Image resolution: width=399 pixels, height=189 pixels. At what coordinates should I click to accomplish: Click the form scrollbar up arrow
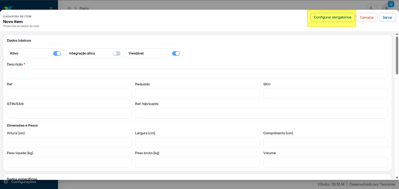click(x=397, y=34)
